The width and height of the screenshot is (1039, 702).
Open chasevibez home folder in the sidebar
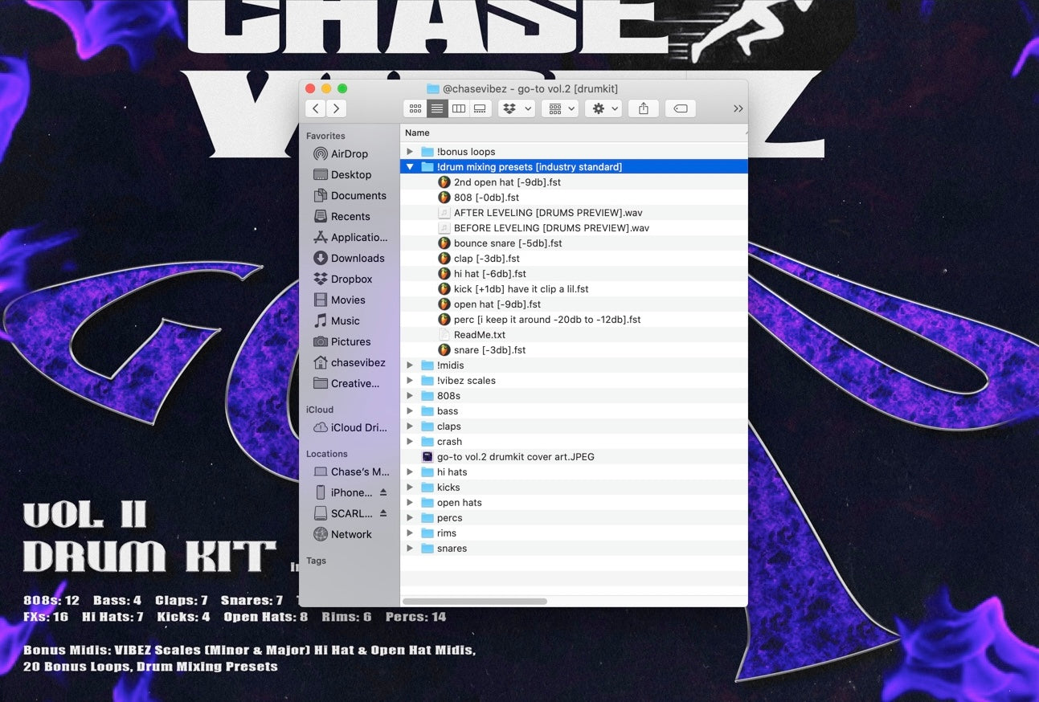tap(349, 362)
